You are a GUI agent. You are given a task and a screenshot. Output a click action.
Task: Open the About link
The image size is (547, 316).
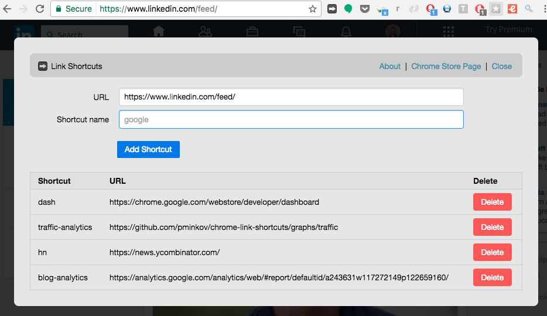coord(390,66)
